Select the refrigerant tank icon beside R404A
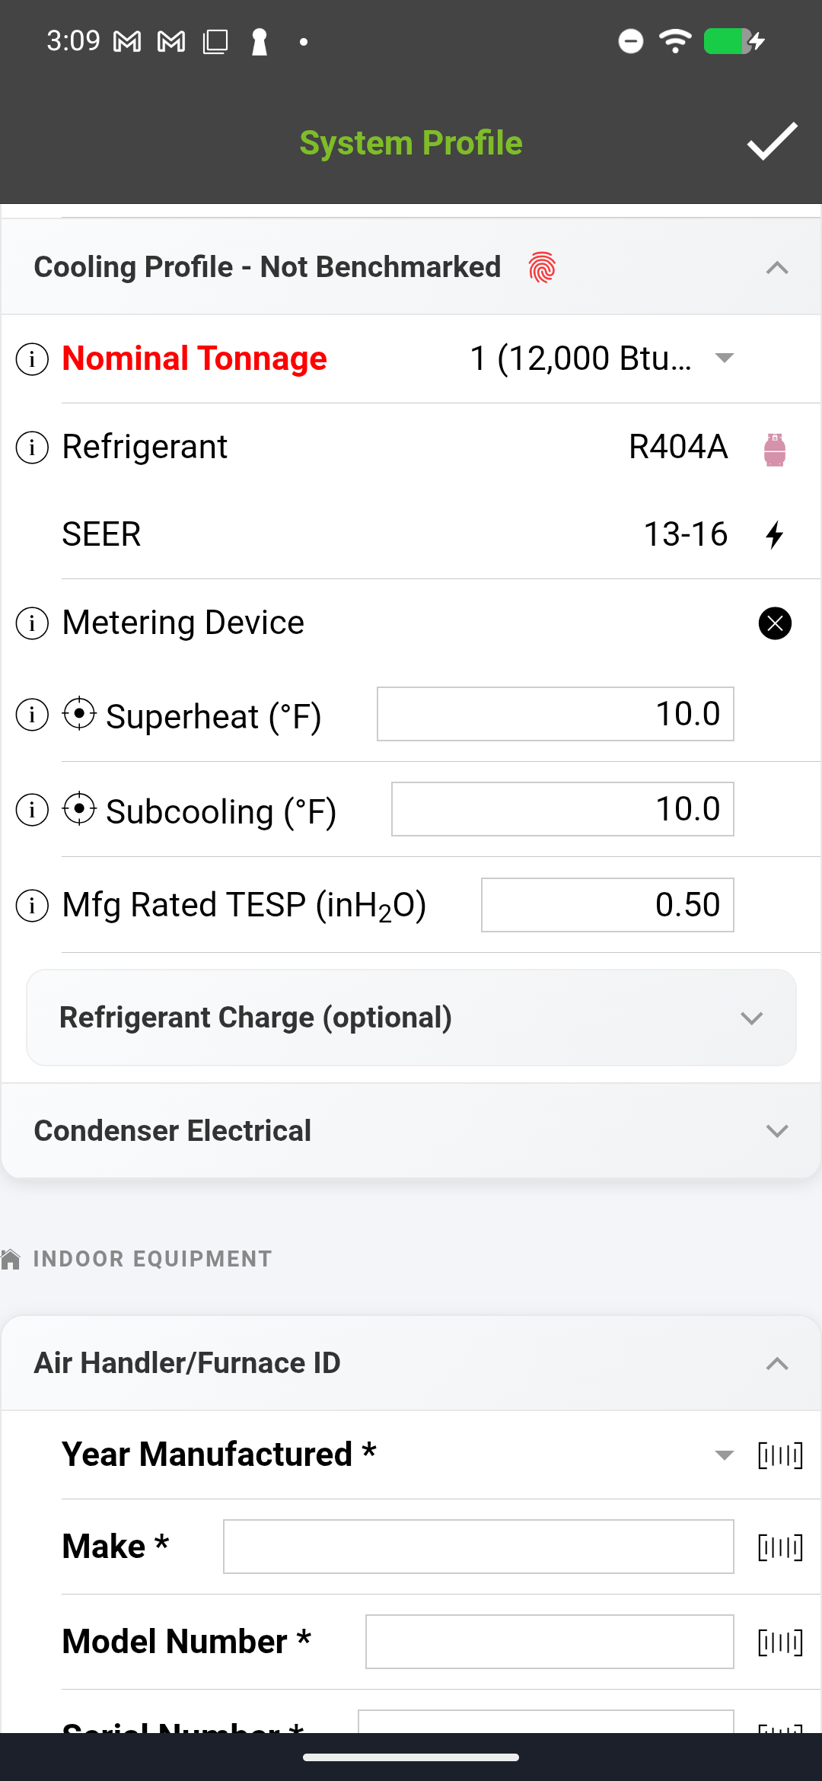The height and width of the screenshot is (1781, 822). pyautogui.click(x=774, y=449)
